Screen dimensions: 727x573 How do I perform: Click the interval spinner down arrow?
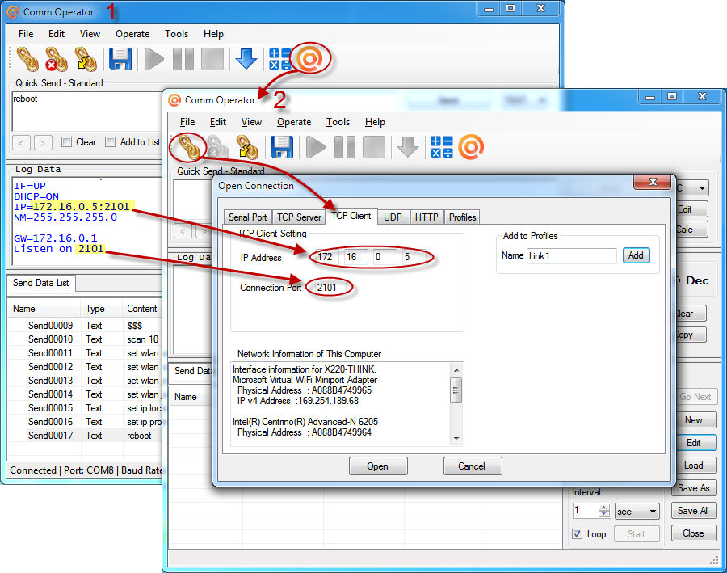(603, 514)
